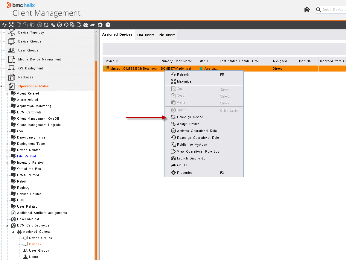Expand the Device Topology tree arrow
This screenshot has width=346, height=260.
click(x=1, y=32)
